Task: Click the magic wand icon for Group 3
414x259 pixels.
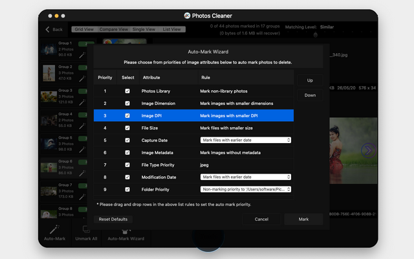Action: tap(82, 102)
